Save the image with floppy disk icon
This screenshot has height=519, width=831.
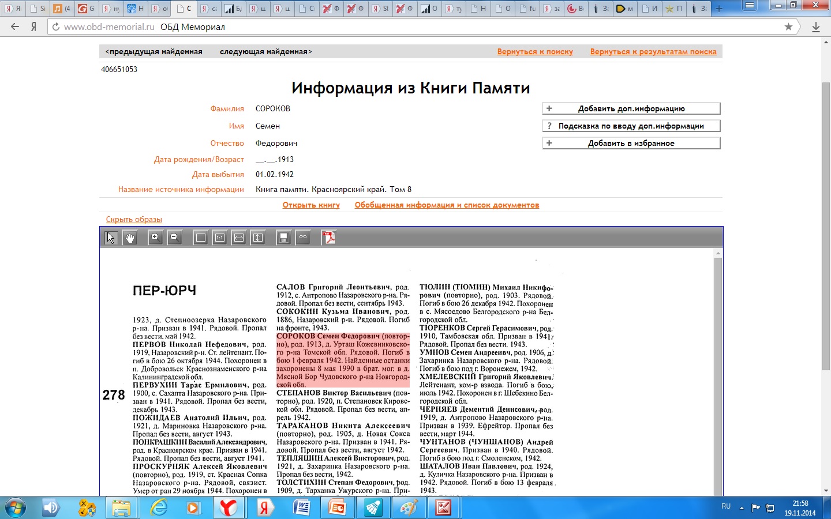[283, 238]
